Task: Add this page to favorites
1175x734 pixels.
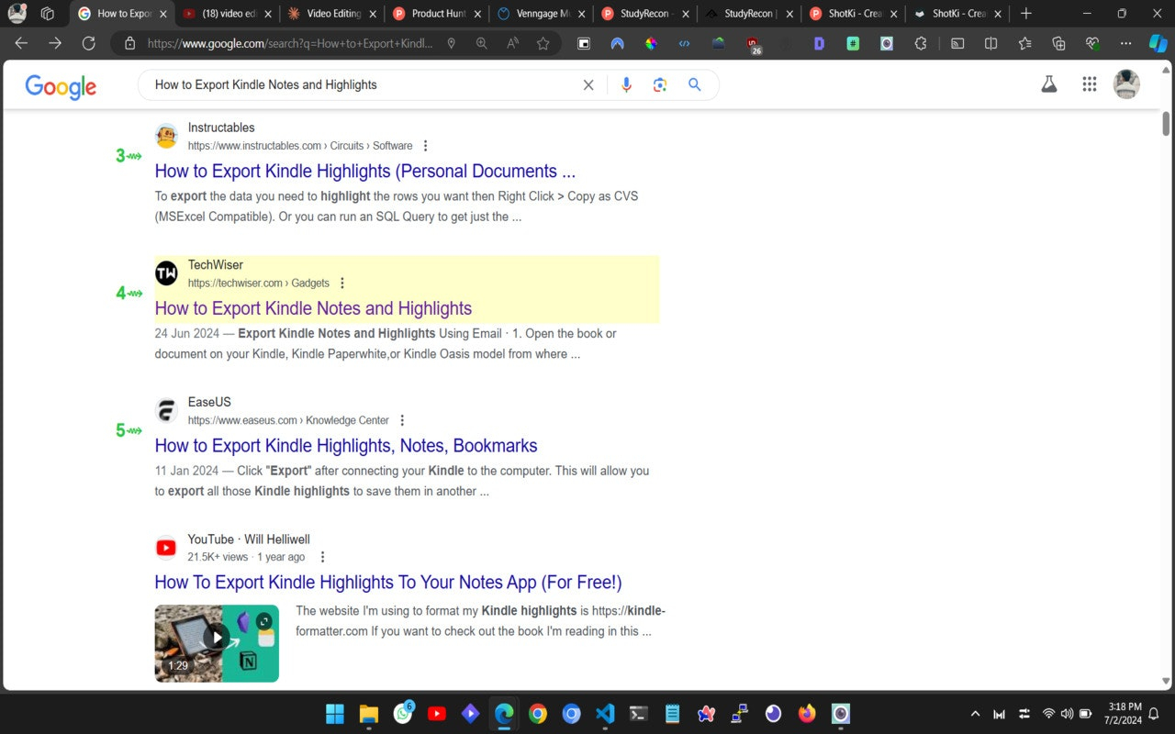Action: [x=543, y=43]
